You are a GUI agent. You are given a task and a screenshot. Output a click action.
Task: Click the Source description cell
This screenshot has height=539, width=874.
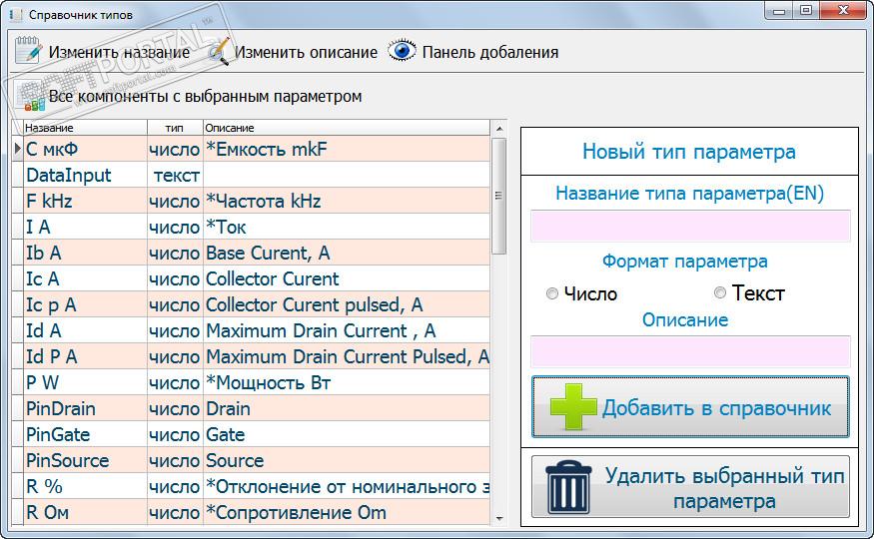[347, 460]
